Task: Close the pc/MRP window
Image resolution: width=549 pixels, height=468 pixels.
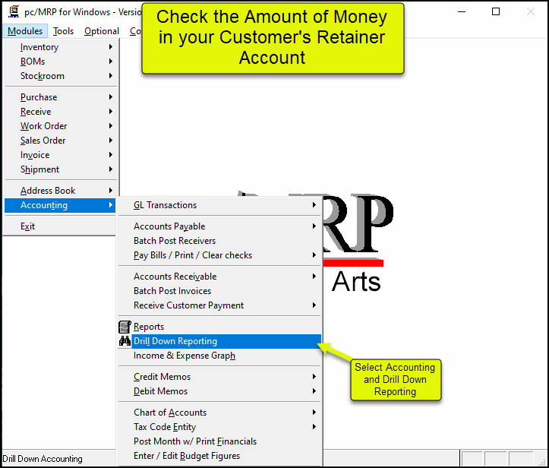Action: 531,11
